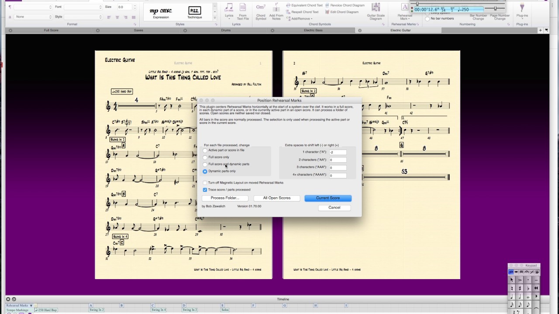Cancel the Position Rehearsal Marks dialog

pyautogui.click(x=335, y=208)
